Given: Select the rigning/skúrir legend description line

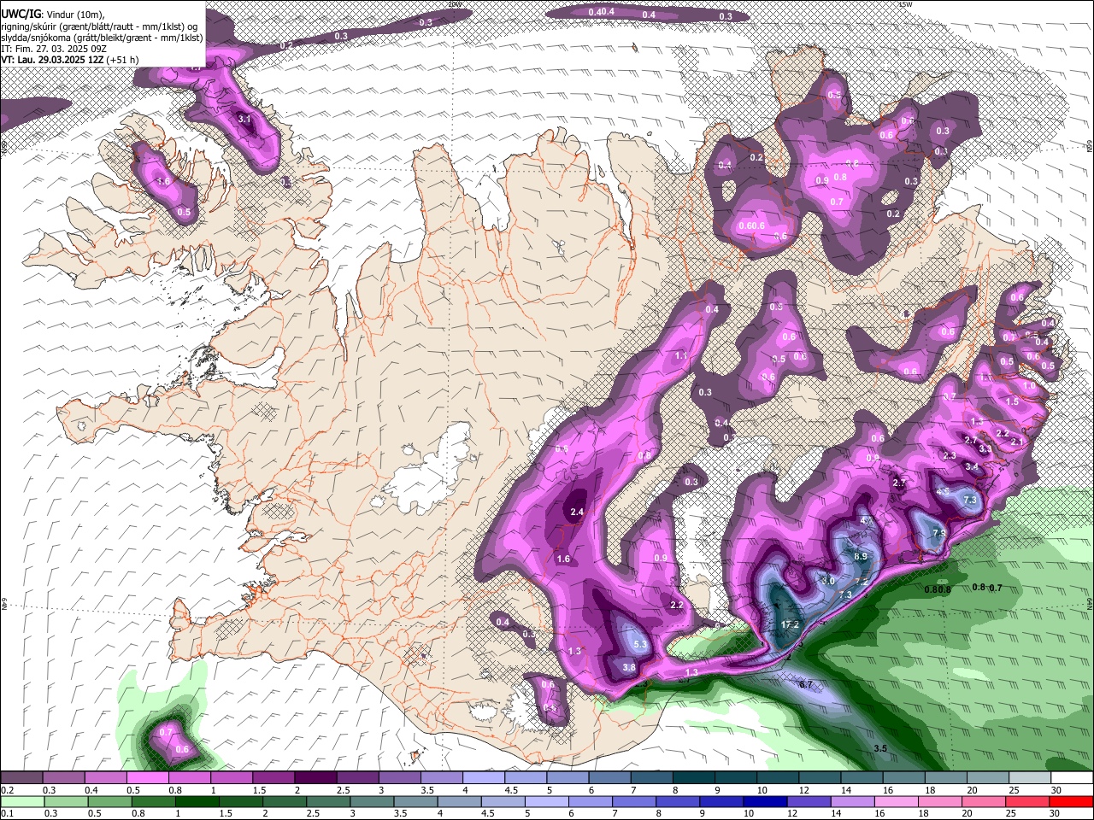Looking at the screenshot, I should 100,25.
